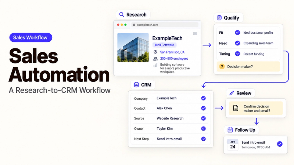Click Confirm decision maker and email? box
Viewport: 294px width, 165px height.
pos(255,108)
